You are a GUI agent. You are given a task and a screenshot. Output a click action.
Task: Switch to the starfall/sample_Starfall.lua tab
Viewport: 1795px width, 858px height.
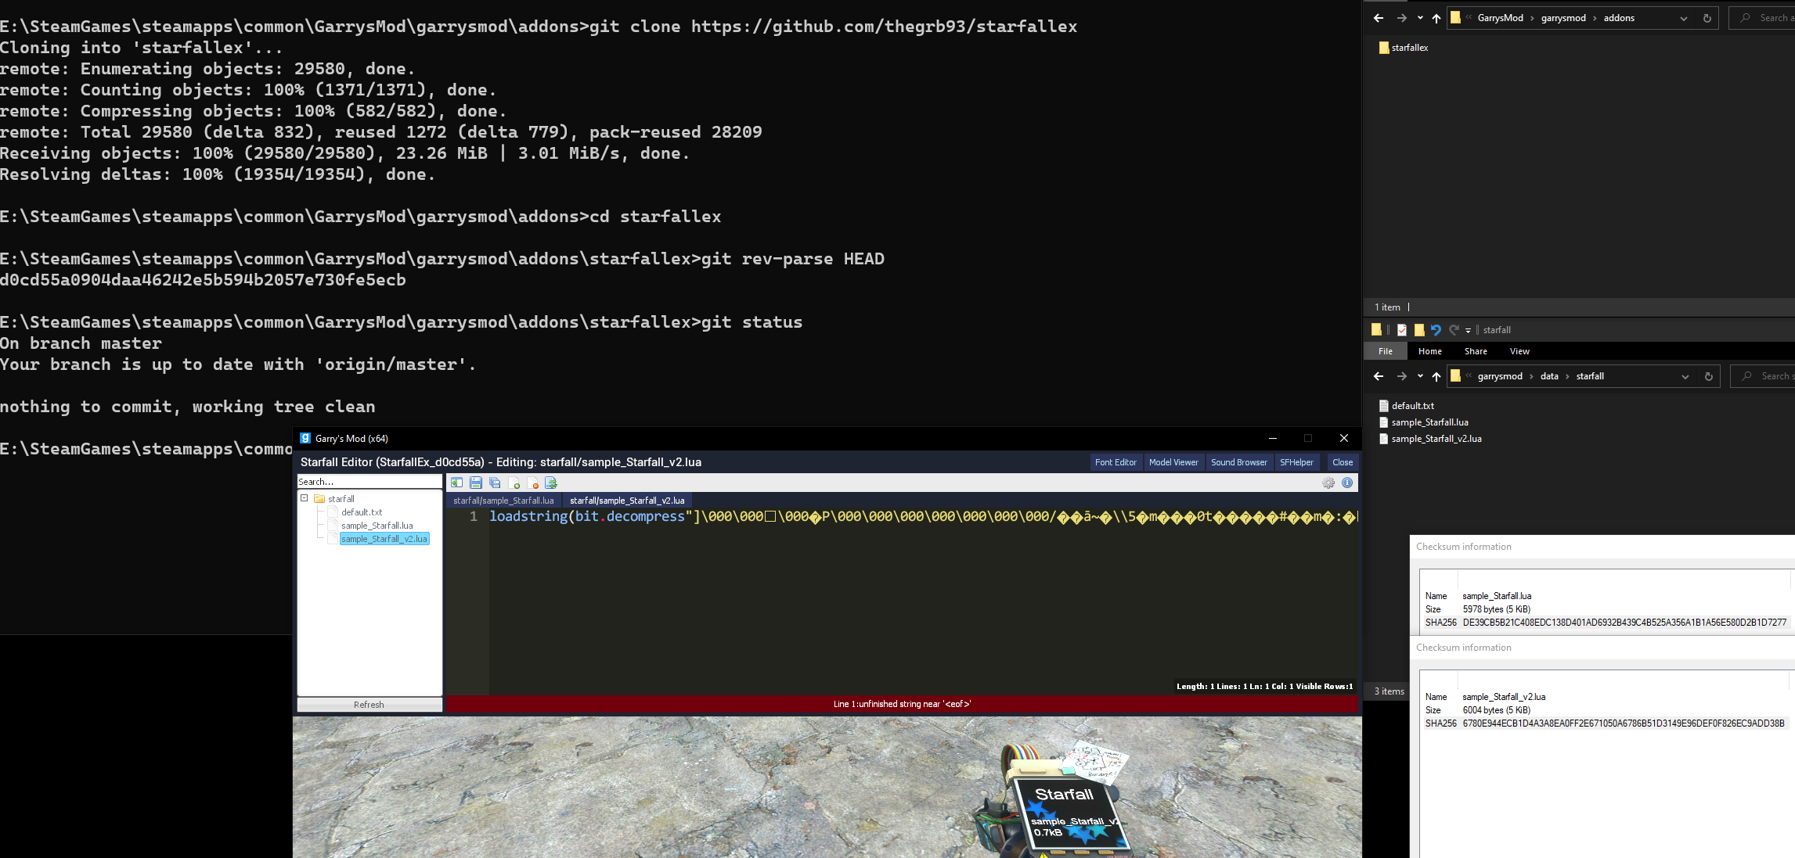point(503,500)
